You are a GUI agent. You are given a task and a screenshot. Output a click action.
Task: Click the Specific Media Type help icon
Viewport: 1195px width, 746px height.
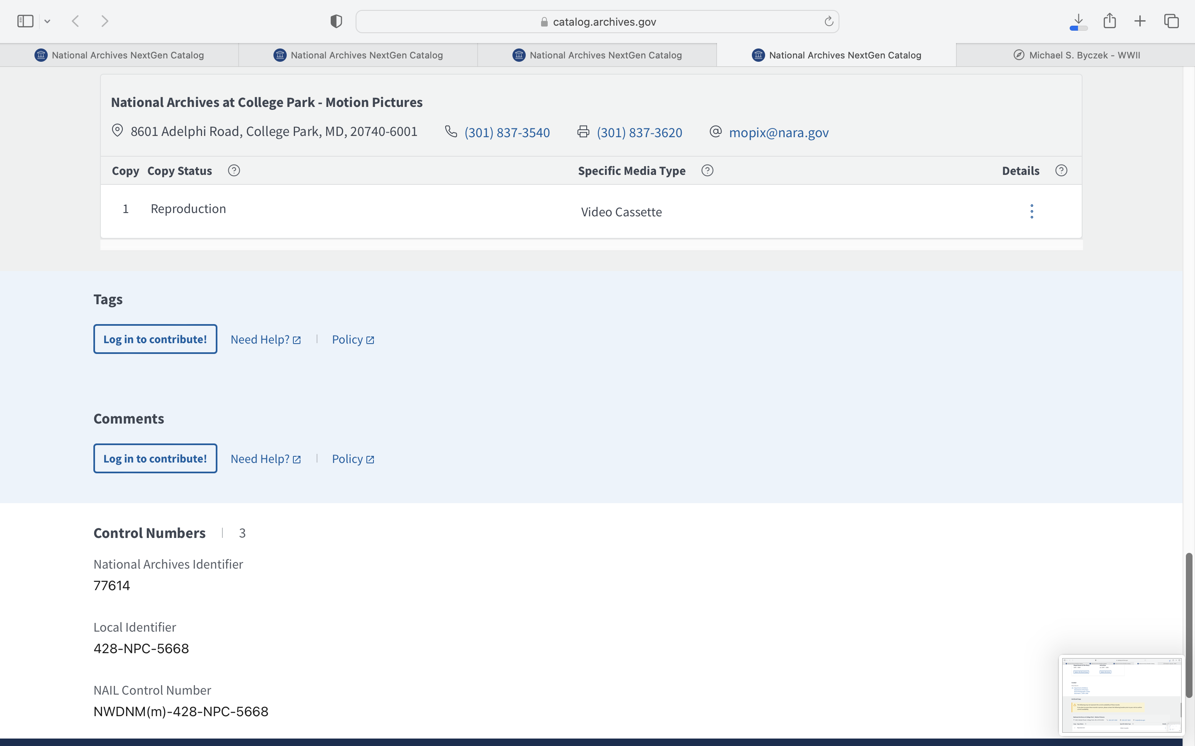point(707,171)
